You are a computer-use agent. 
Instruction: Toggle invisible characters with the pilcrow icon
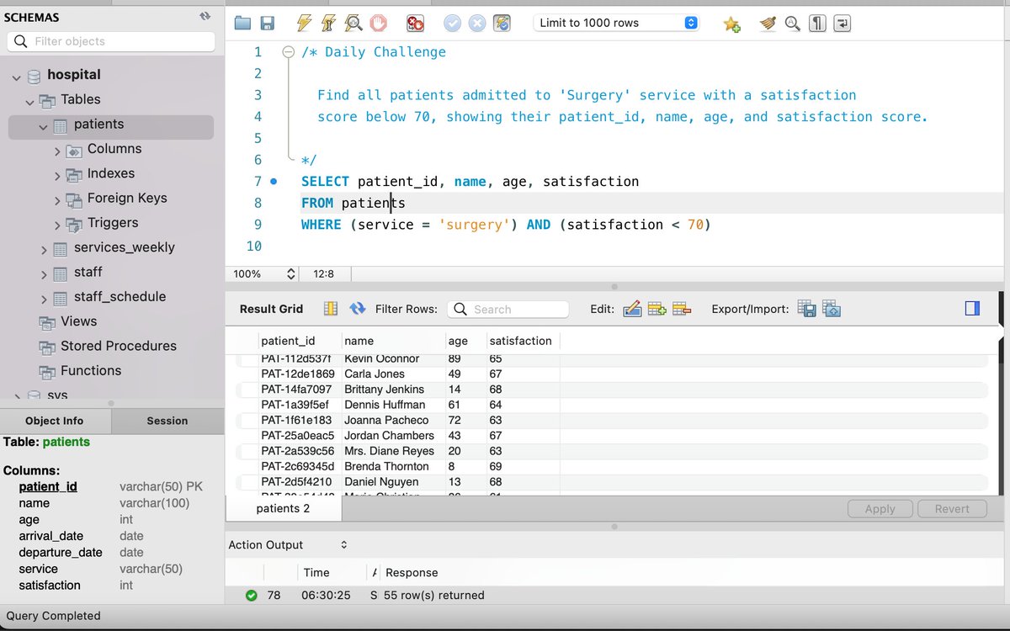coord(817,24)
